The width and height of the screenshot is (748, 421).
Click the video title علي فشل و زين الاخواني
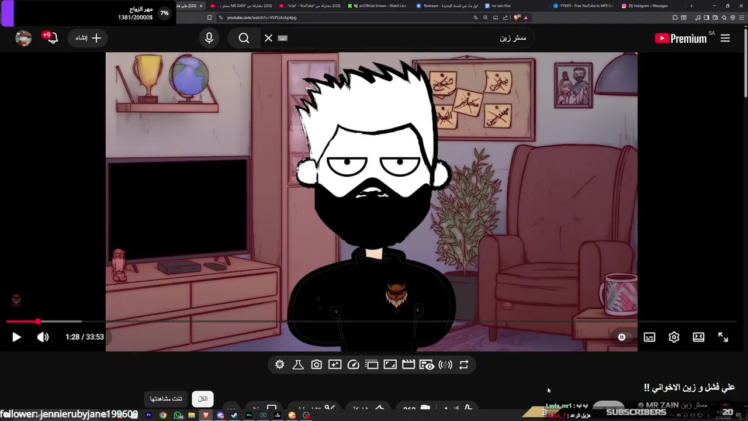click(x=689, y=388)
